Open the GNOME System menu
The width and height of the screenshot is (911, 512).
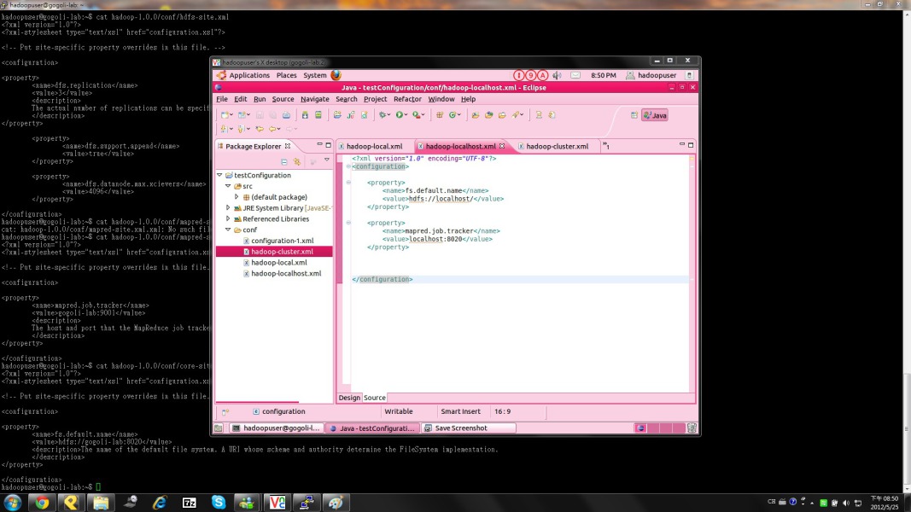(x=315, y=75)
